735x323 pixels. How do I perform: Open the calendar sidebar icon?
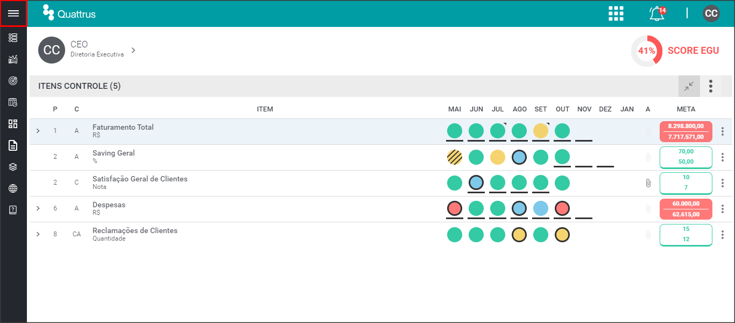13,102
